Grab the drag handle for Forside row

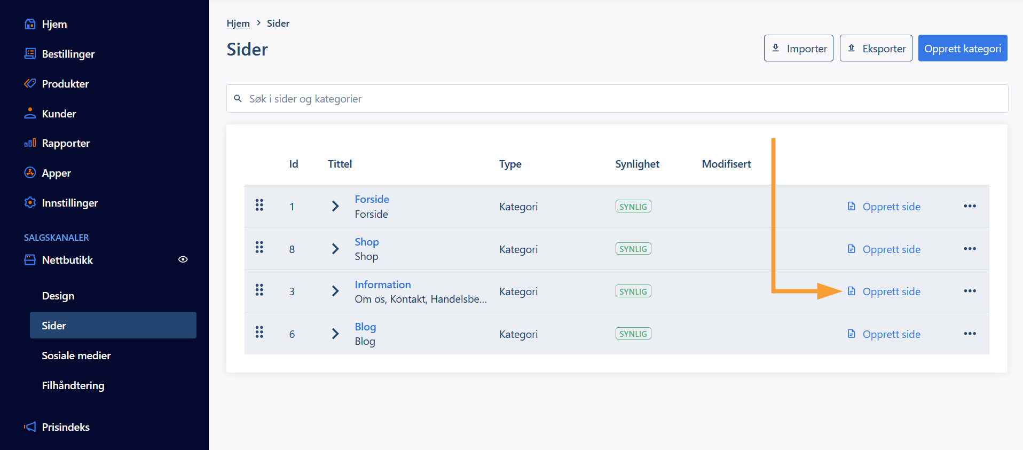click(259, 206)
